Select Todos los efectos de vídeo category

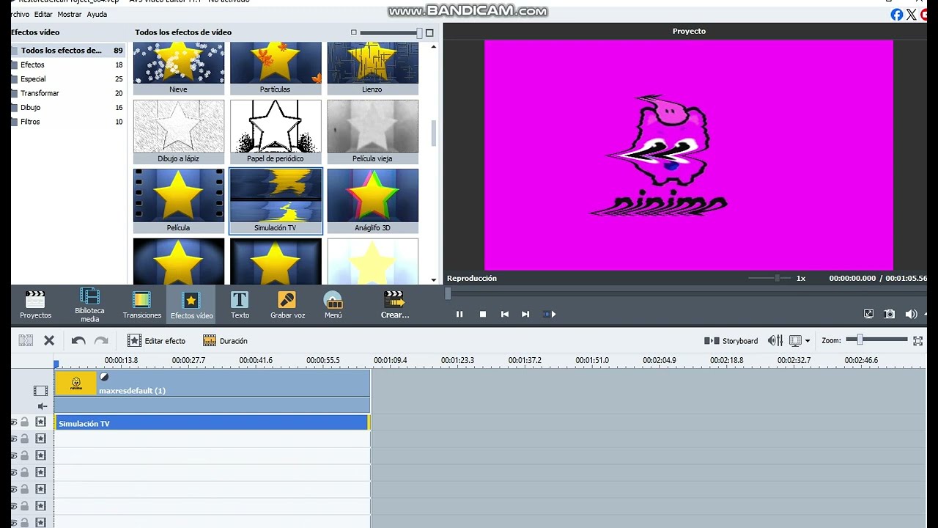[67, 51]
